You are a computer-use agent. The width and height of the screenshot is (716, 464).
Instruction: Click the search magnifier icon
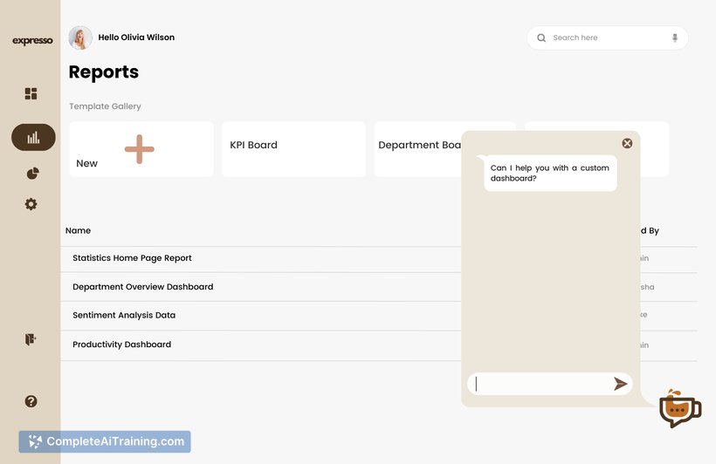[541, 38]
